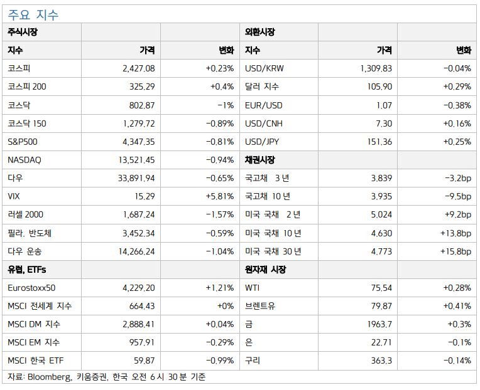Click the 코스피 change +0.23%

click(x=219, y=68)
